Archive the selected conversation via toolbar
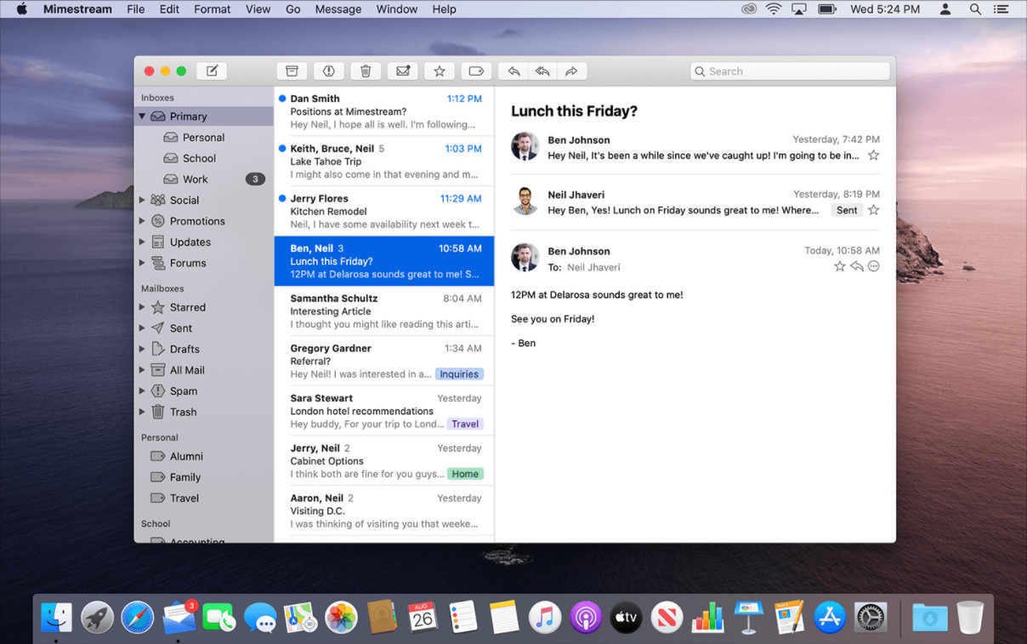The height and width of the screenshot is (644, 1027). point(292,71)
